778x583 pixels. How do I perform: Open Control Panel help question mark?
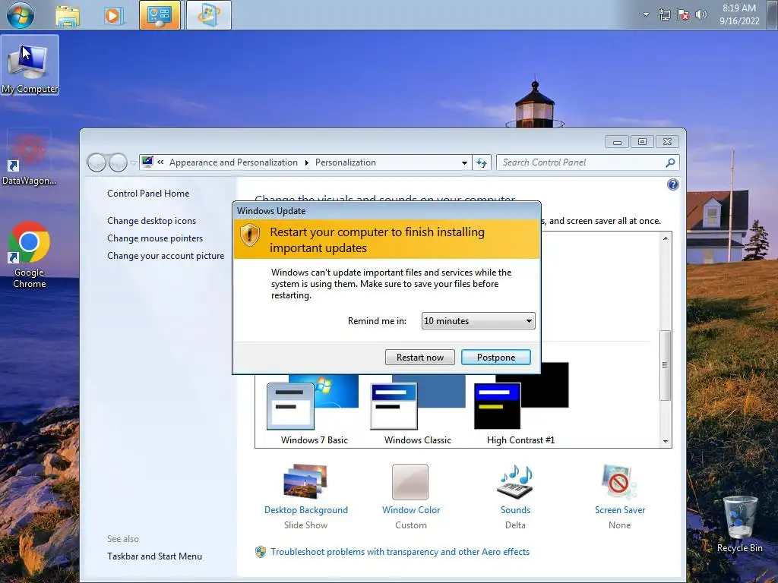point(673,185)
